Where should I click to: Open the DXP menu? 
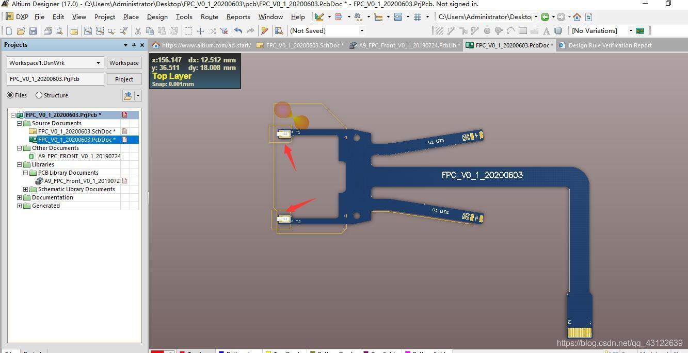pyautogui.click(x=17, y=17)
